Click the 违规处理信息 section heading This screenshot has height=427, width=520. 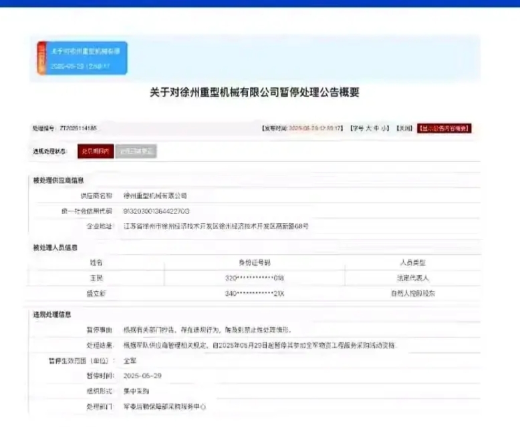pyautogui.click(x=52, y=314)
